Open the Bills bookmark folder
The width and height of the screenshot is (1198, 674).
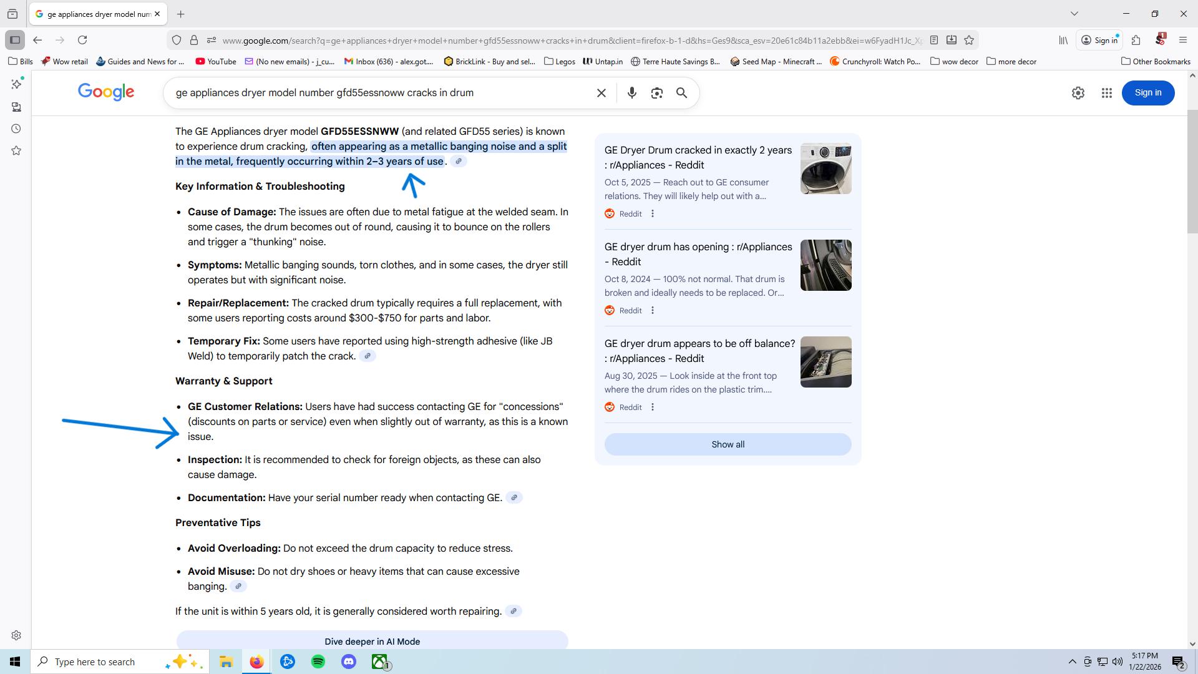click(21, 61)
